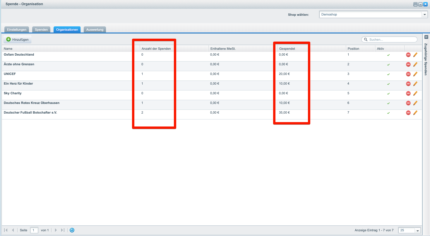Select the UNICEF name cell
This screenshot has height=236, width=430.
[10, 74]
